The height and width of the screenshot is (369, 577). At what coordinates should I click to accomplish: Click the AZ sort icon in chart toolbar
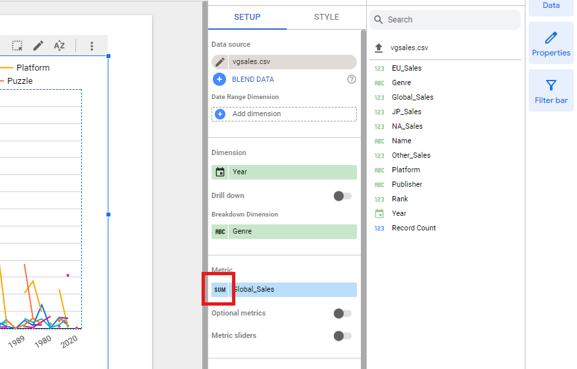tap(59, 46)
